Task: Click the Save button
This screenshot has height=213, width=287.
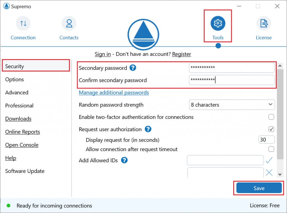Action: pos(259,188)
